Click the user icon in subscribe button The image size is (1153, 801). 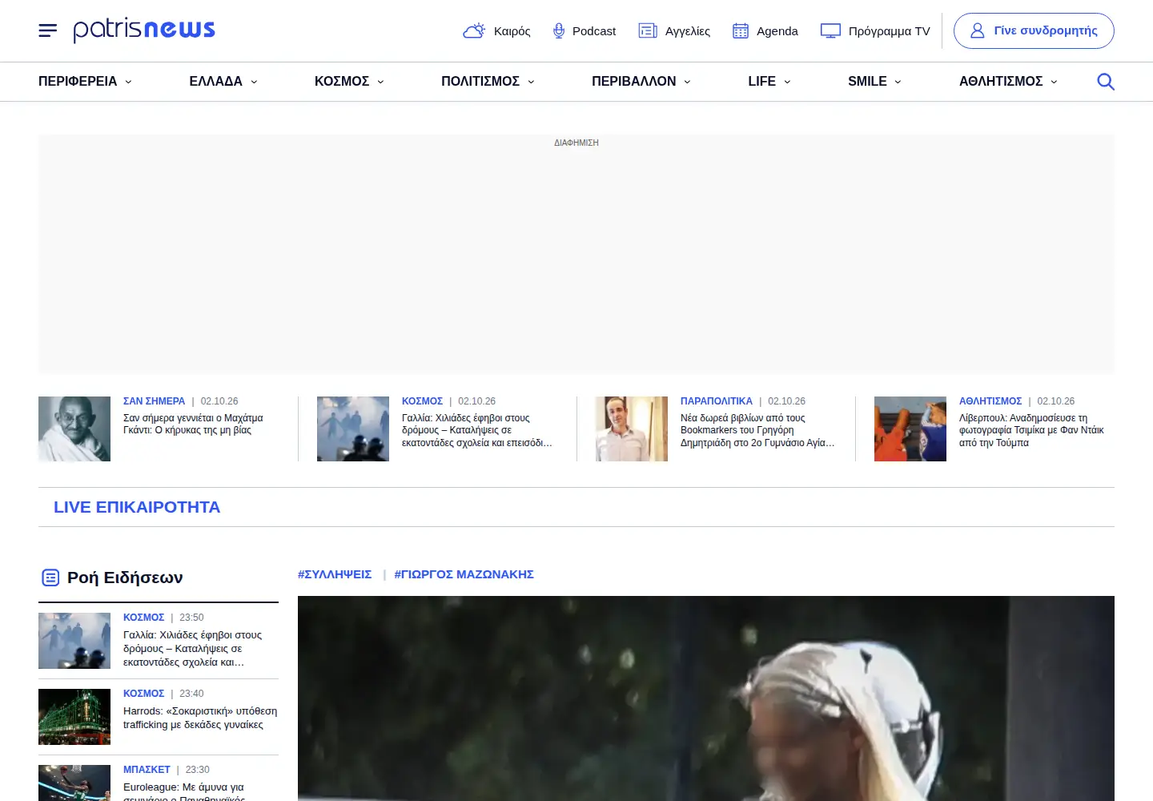[x=977, y=30]
